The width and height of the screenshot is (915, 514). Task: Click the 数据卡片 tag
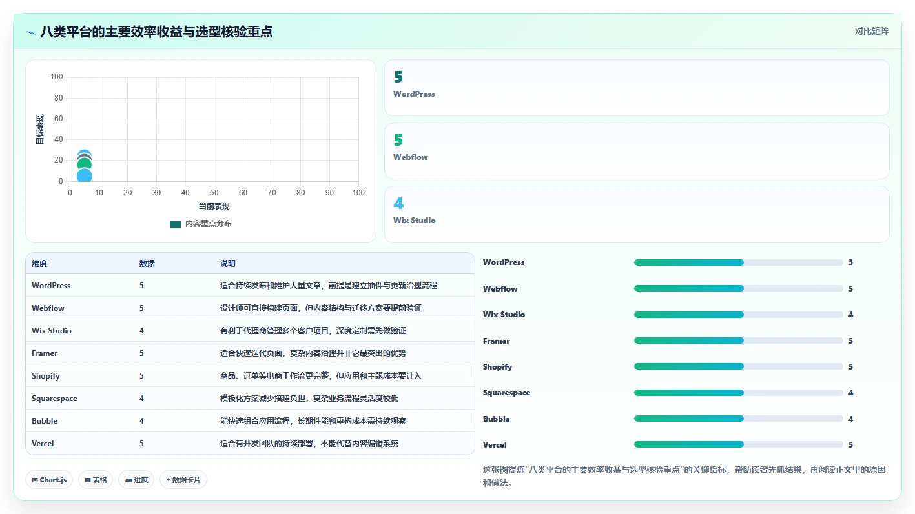183,480
